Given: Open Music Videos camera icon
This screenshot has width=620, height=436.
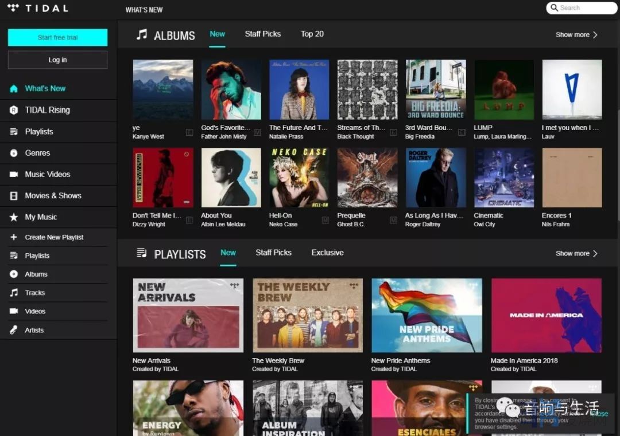Looking at the screenshot, I should [14, 174].
